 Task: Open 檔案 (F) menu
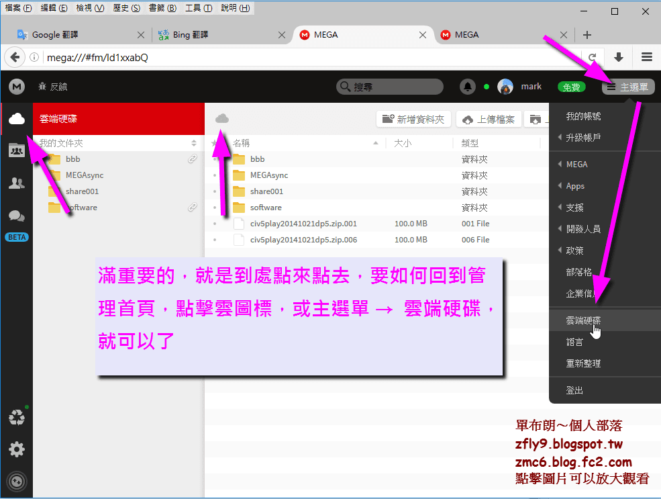18,8
